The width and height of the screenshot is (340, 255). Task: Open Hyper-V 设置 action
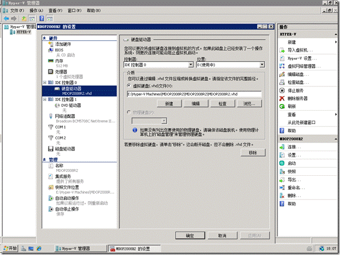click(302, 58)
